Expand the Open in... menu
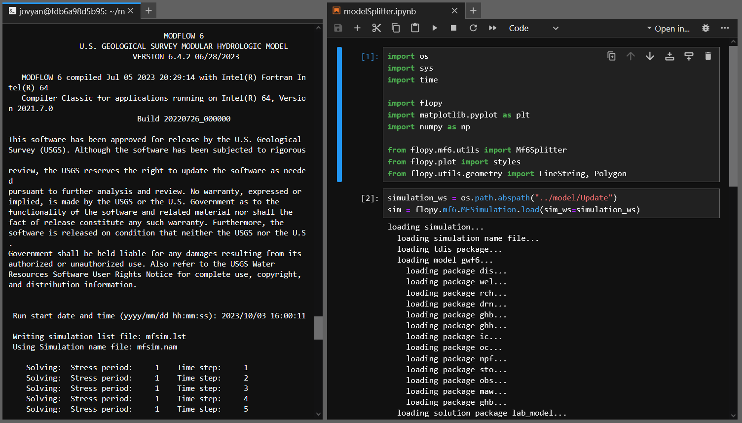 click(668, 29)
